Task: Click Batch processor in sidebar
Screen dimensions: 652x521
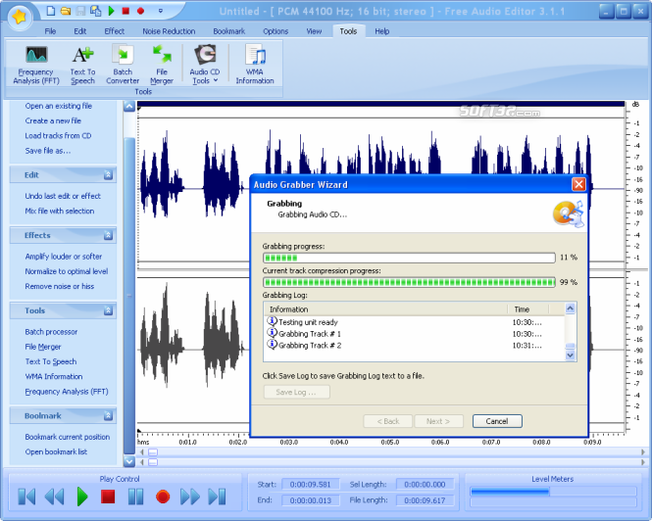Action: (x=51, y=332)
